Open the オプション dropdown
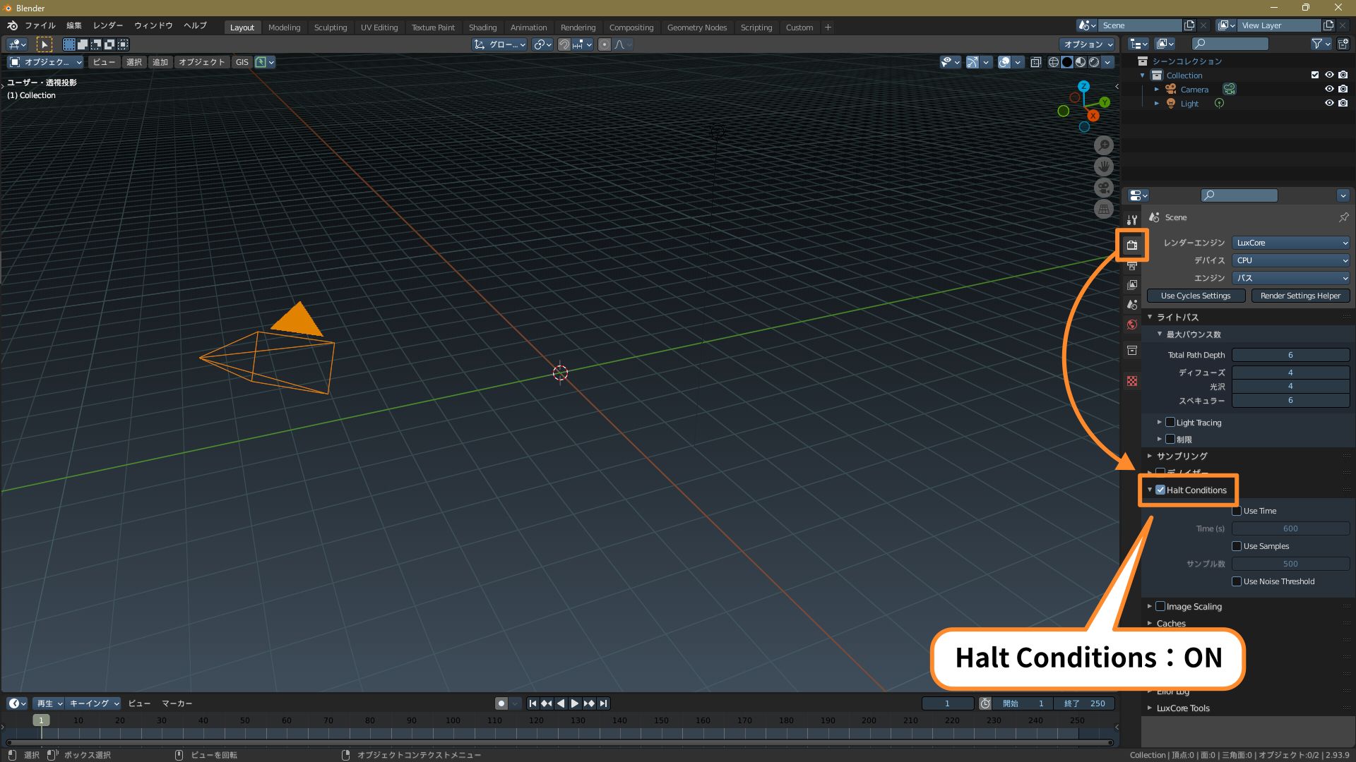 [1088, 44]
